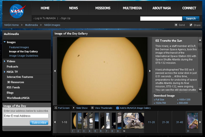205x137 pixels.
Task: Go to next image with right arrow
Action: (x=150, y=71)
